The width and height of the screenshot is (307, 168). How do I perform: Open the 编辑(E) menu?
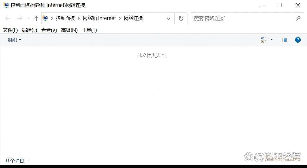click(29, 30)
